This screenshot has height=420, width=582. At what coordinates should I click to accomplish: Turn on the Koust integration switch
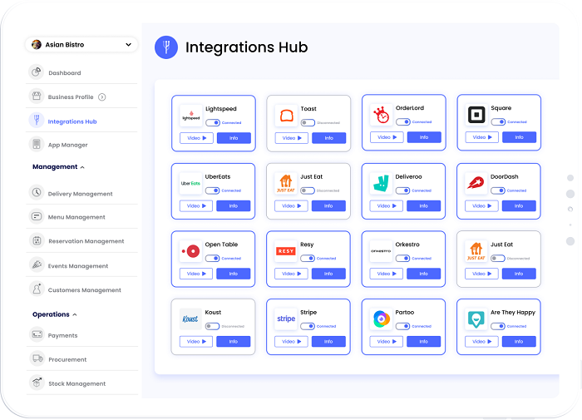tap(212, 326)
